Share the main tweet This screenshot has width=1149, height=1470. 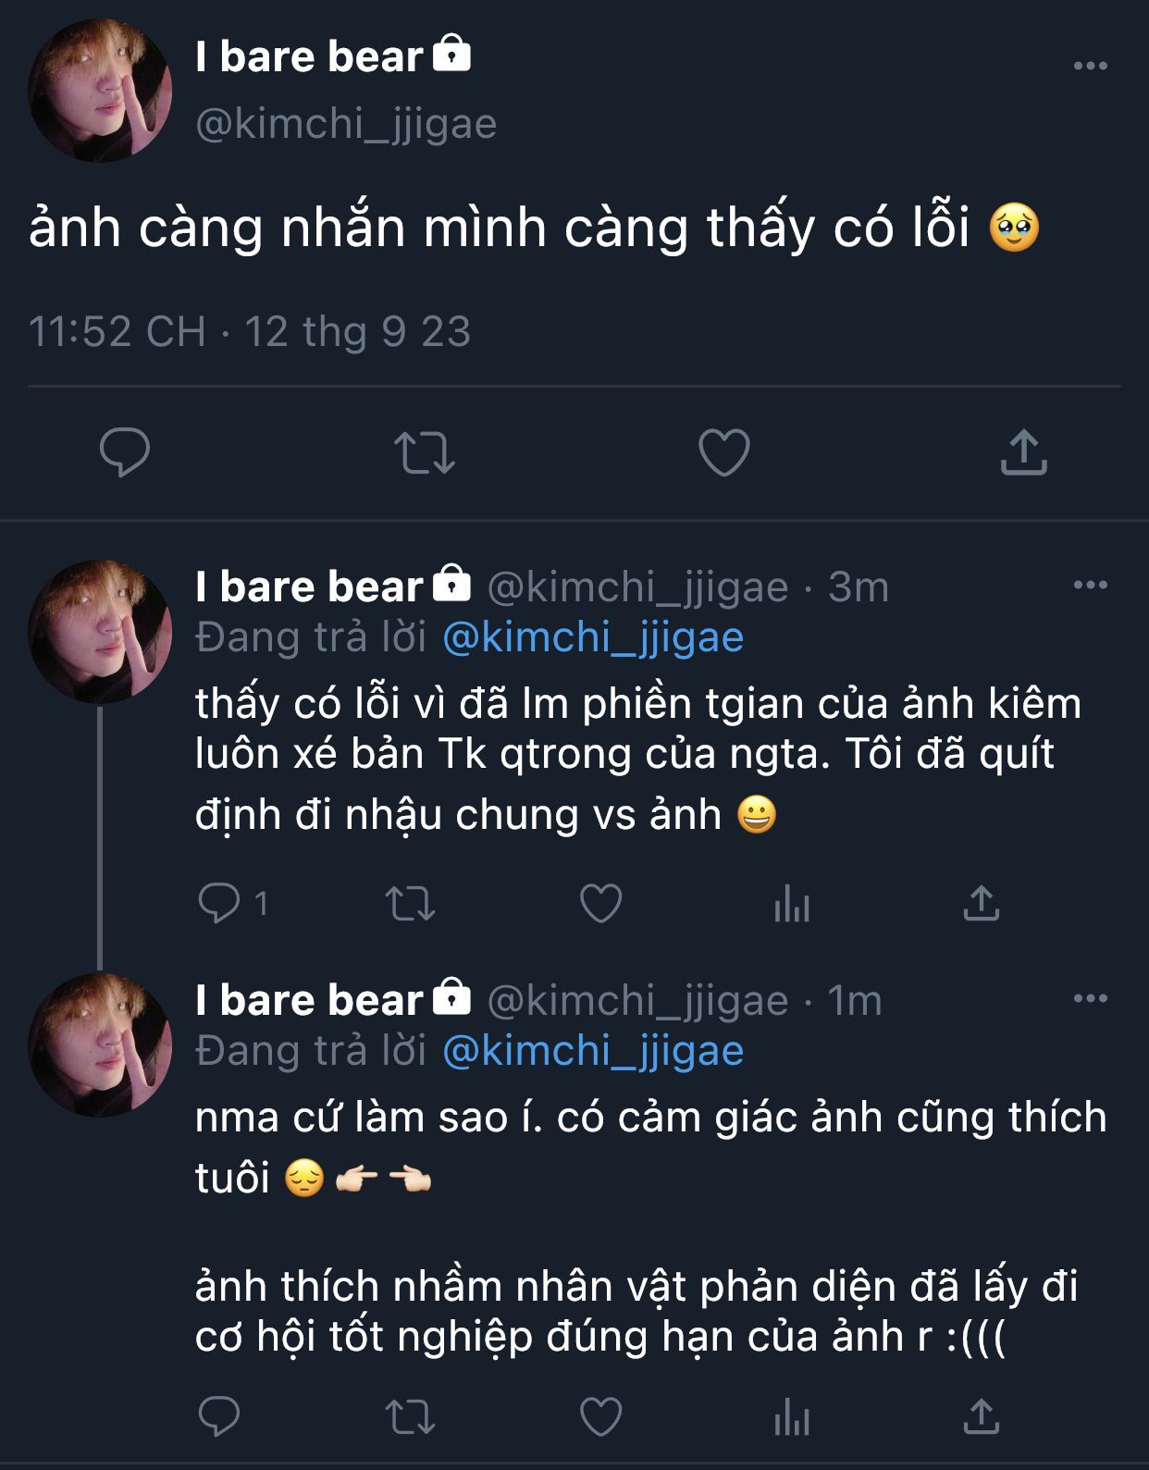tap(1023, 452)
